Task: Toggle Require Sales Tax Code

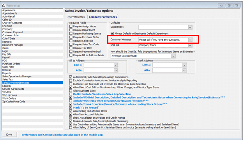Action: point(71,44)
